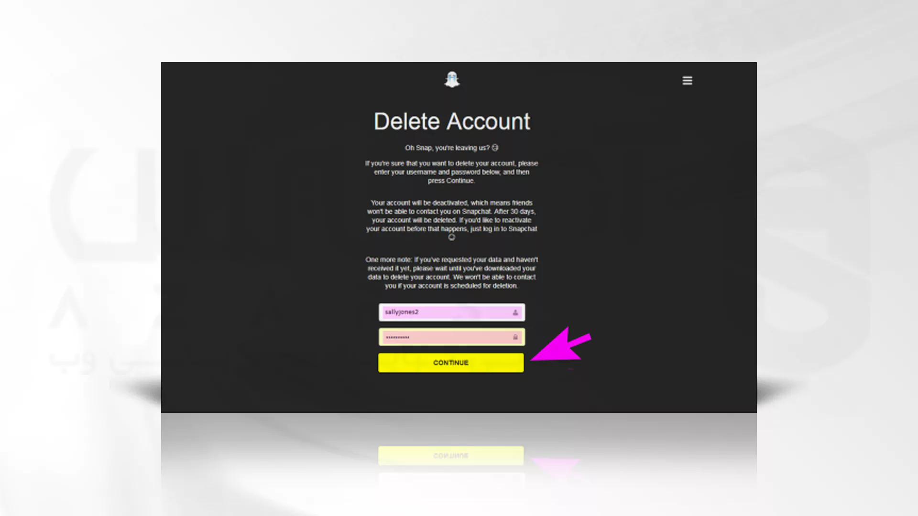Click the sallyjones2 username input field
The height and width of the screenshot is (516, 918).
tap(451, 312)
